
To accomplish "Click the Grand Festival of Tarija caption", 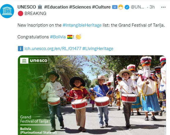I will coord(34,119).
